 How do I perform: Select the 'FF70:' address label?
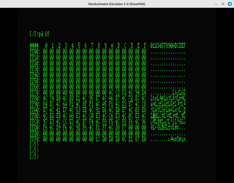pyautogui.click(x=35, y=92)
